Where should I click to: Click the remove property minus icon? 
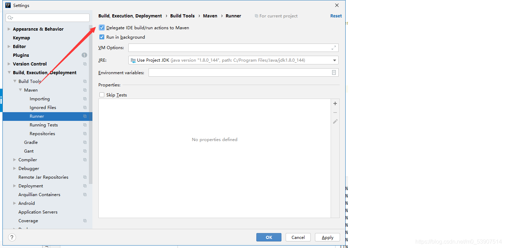(x=335, y=113)
